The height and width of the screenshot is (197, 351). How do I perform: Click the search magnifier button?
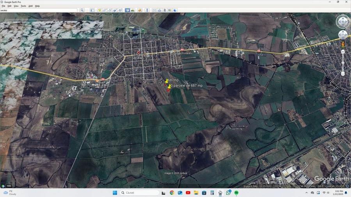click(82, 10)
